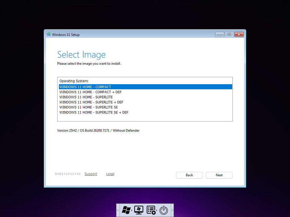
Task: Select WINDOWS 11 HOME - COMPACT image
Action: pyautogui.click(x=145, y=87)
